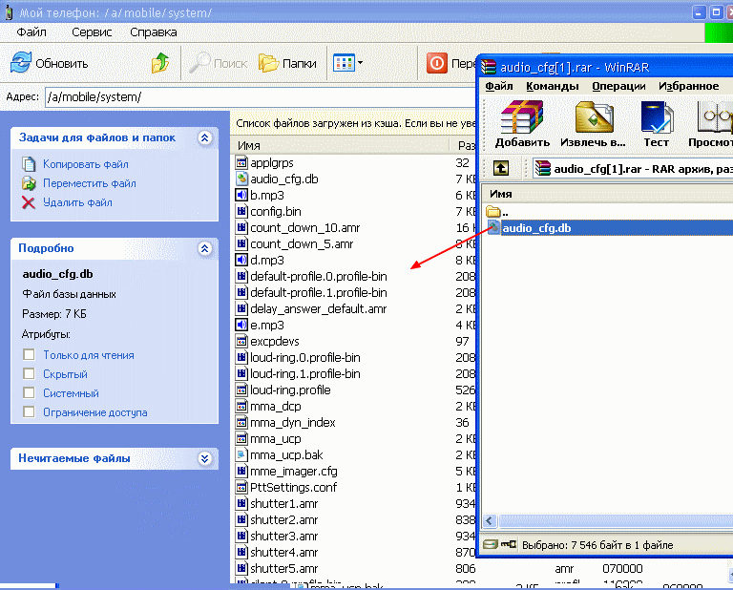
Task: Click the Обновить refresh icon
Action: [21, 63]
